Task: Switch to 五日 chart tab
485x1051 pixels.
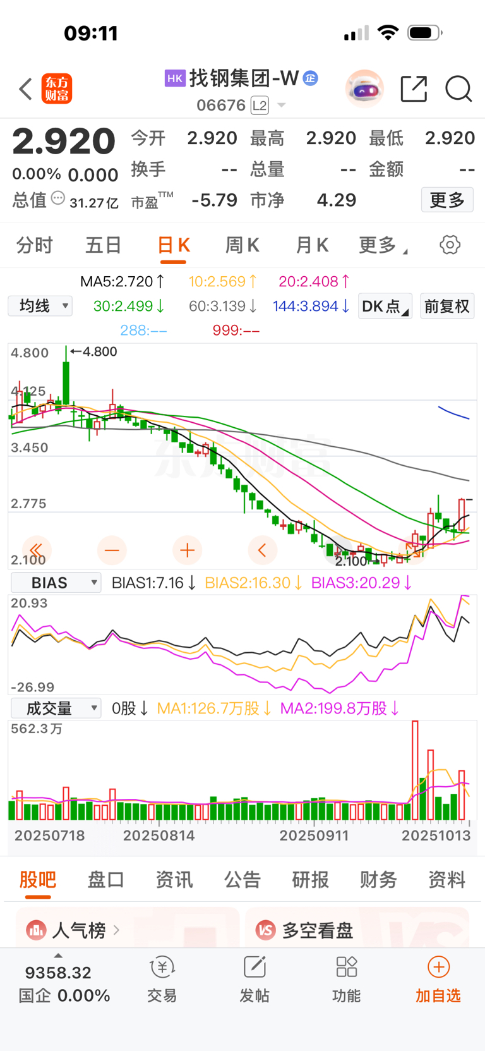Action: (x=103, y=245)
